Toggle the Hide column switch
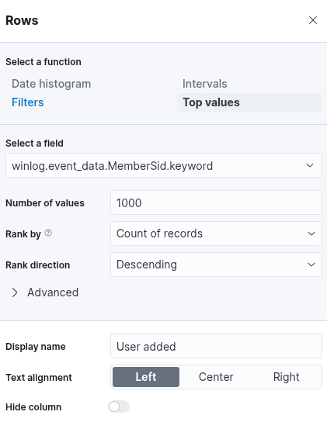327x422 pixels. (x=119, y=406)
